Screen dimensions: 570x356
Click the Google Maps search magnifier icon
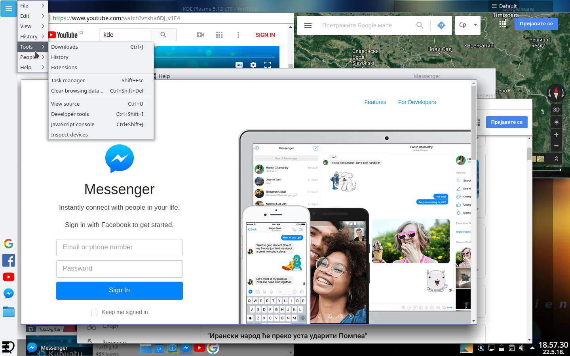(x=420, y=25)
